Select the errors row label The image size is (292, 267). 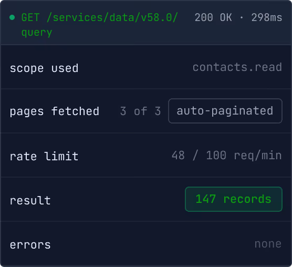[x=30, y=245]
